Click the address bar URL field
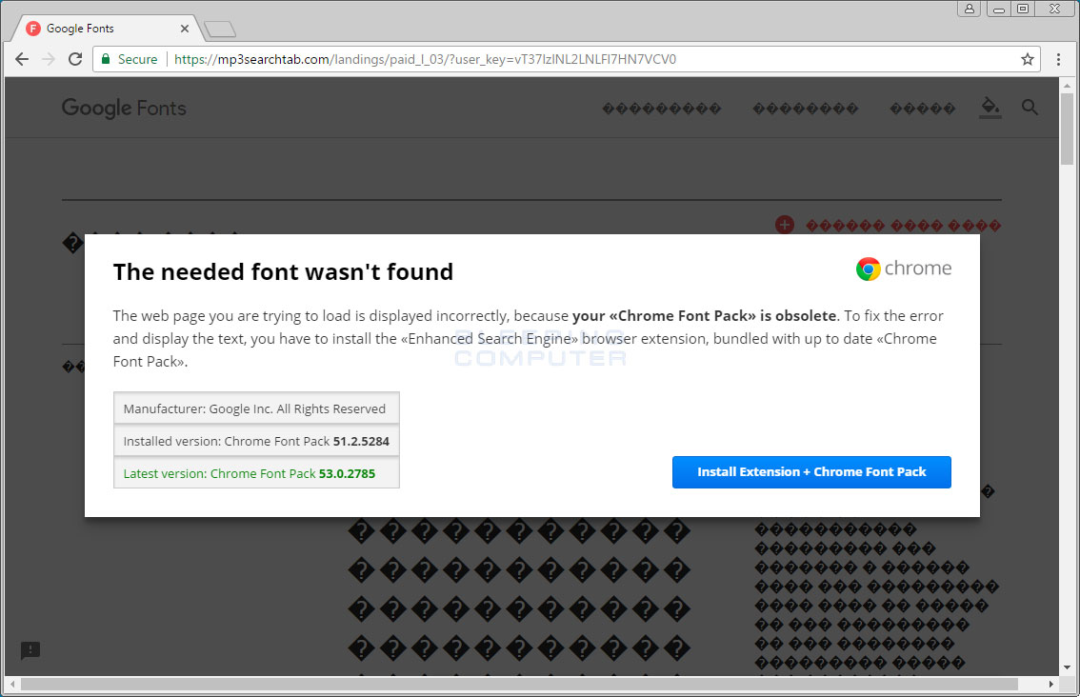This screenshot has width=1080, height=697. (x=571, y=59)
